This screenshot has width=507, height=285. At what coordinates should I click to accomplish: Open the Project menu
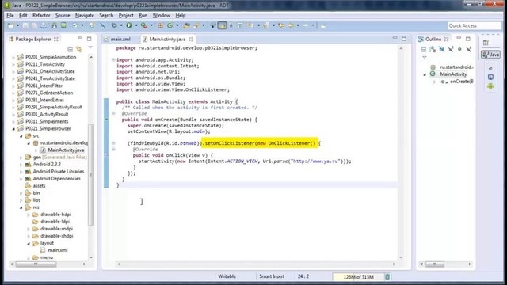pos(126,15)
